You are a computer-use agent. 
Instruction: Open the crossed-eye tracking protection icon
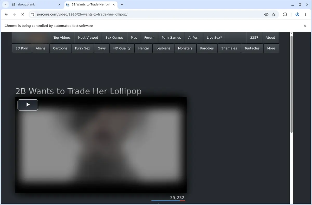point(266,15)
